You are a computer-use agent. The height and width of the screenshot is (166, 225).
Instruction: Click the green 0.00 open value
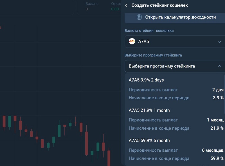point(115,9)
